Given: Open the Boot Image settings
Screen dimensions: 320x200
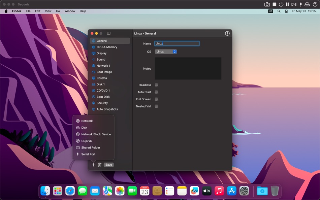Looking at the screenshot, I should click(105, 72).
